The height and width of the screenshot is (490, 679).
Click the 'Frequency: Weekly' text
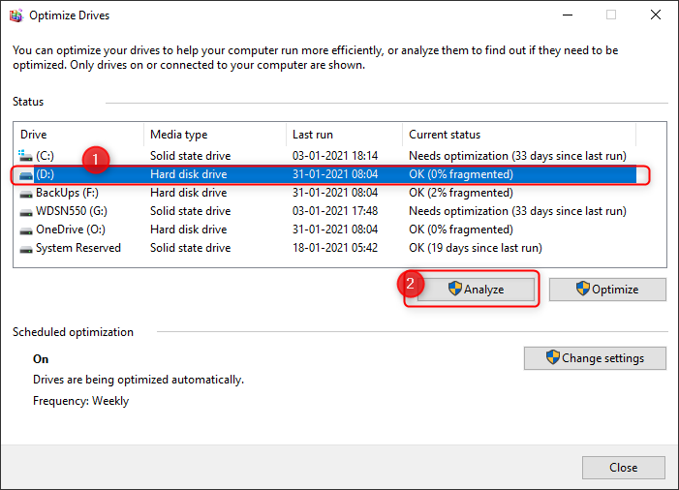81,401
